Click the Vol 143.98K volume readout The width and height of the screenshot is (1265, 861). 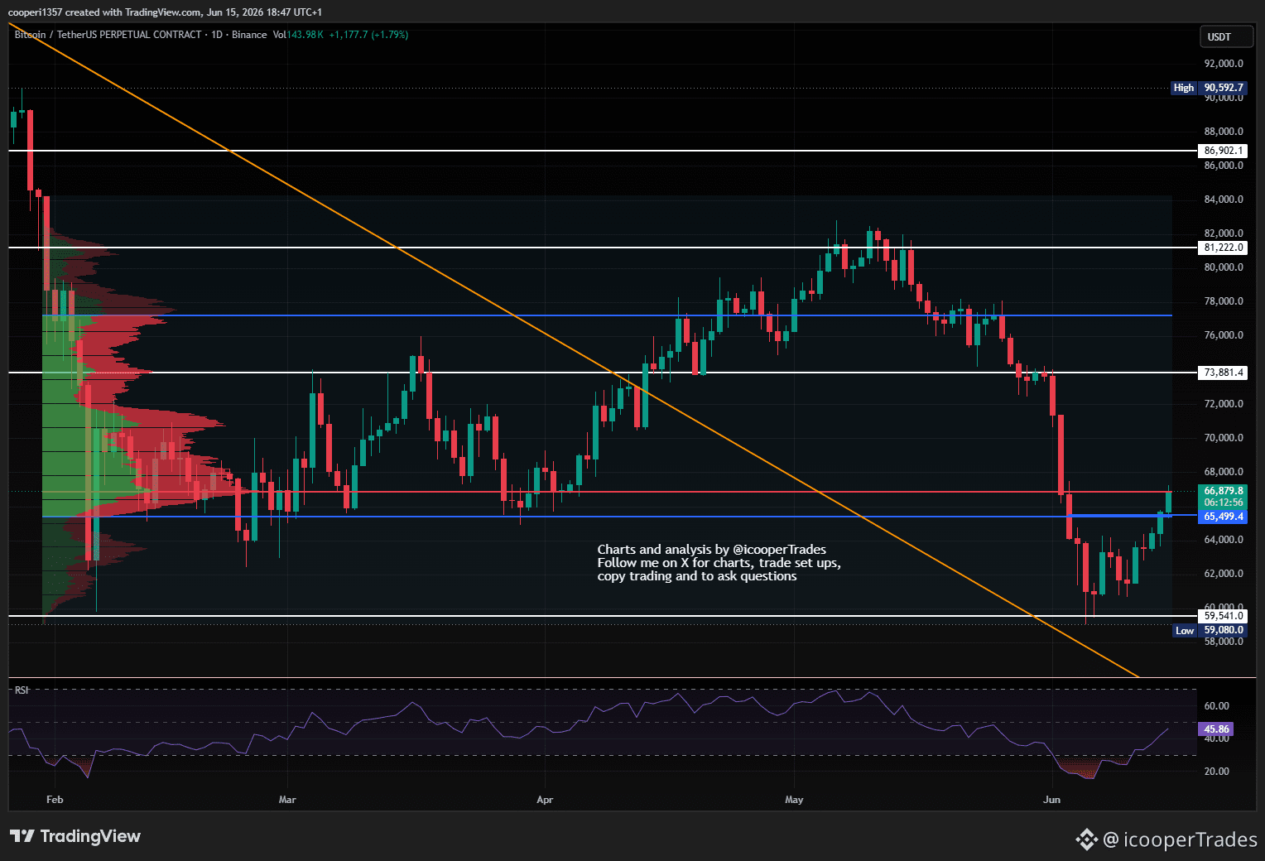coord(298,35)
